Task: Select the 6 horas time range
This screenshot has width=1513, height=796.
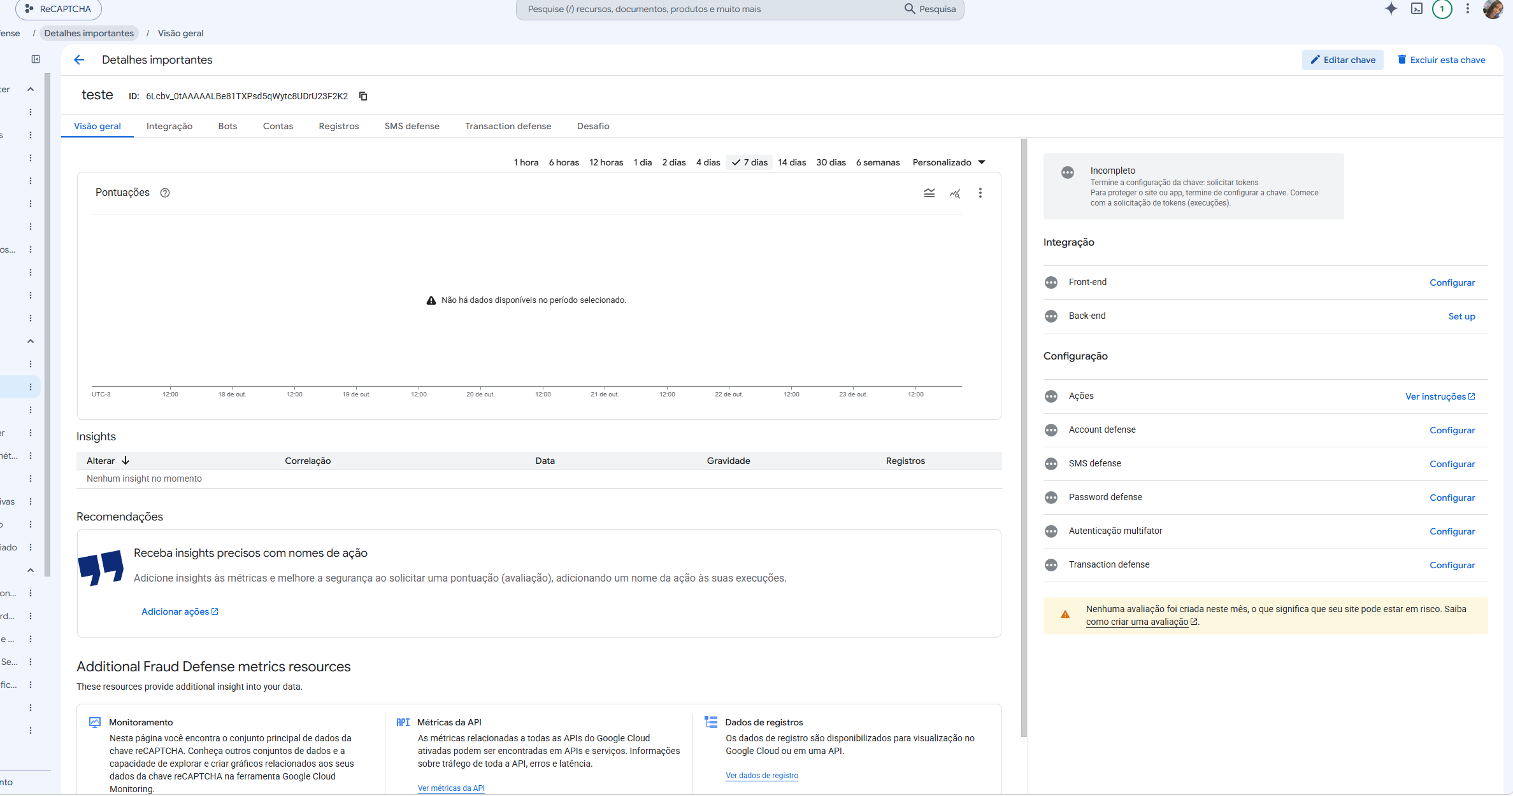Action: pos(564,162)
